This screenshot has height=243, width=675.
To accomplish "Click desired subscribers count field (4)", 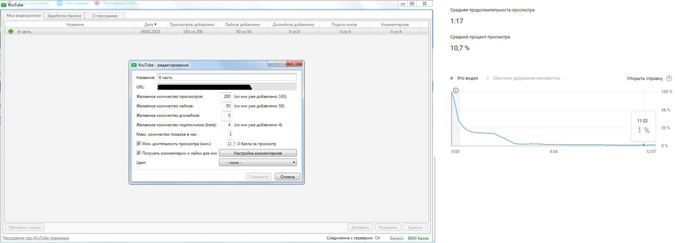I will click(x=226, y=125).
